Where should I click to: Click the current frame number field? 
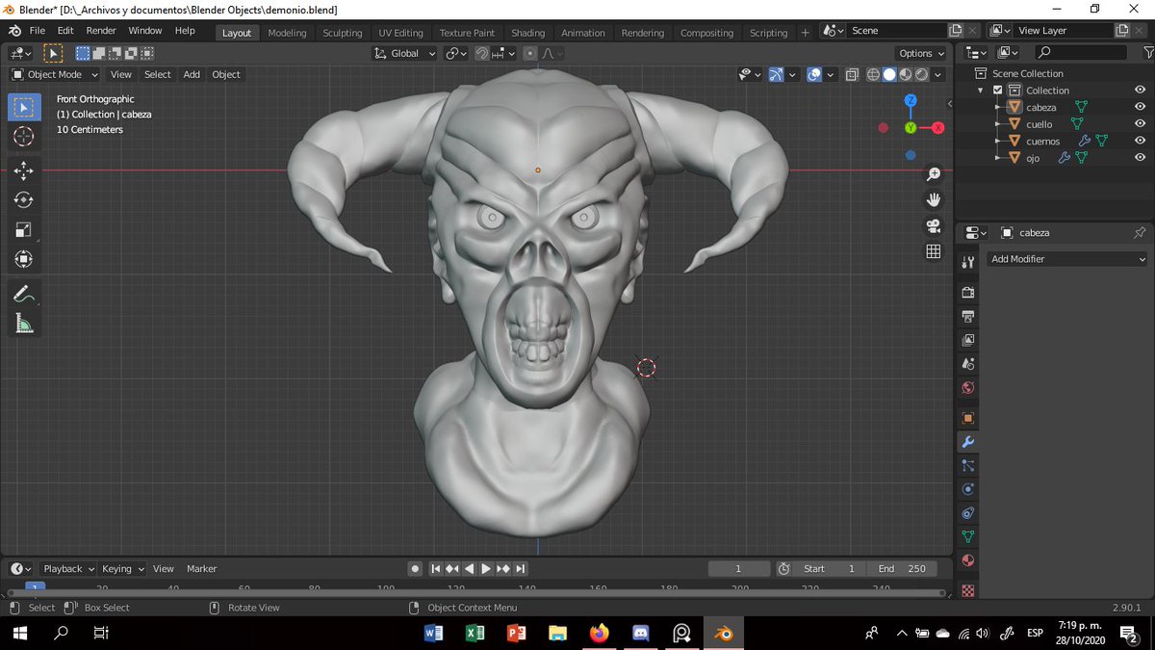[x=739, y=569]
